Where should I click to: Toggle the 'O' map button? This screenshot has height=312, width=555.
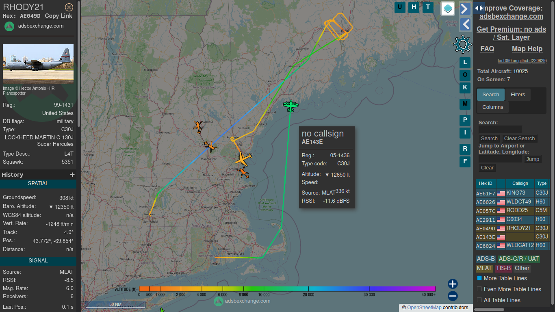click(x=465, y=75)
